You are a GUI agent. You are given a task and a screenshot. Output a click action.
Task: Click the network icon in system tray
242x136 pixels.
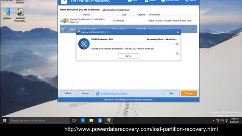218,121
